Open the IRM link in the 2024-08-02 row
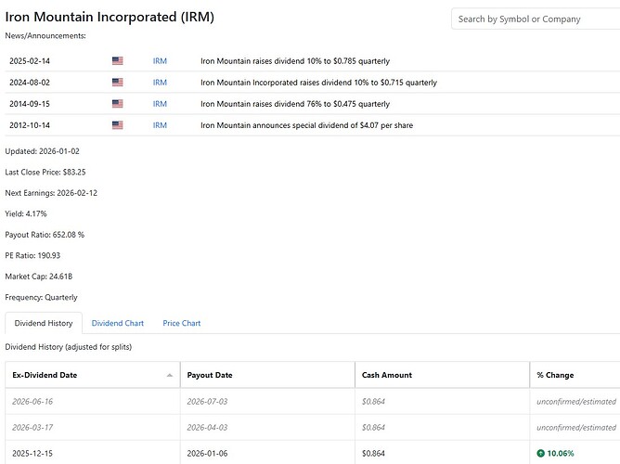 click(160, 82)
